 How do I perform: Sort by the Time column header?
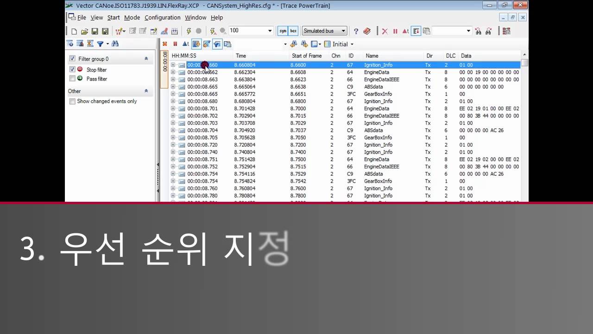(260, 56)
